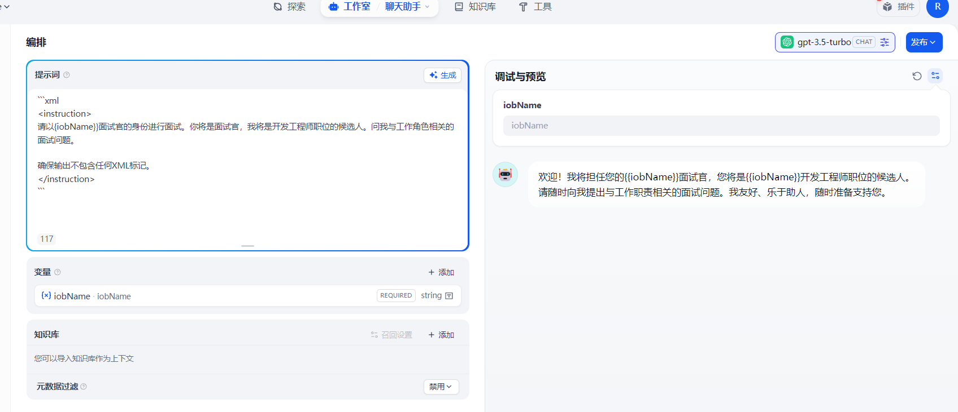
Task: Open the 探索 explore tab
Action: pyautogui.click(x=289, y=7)
